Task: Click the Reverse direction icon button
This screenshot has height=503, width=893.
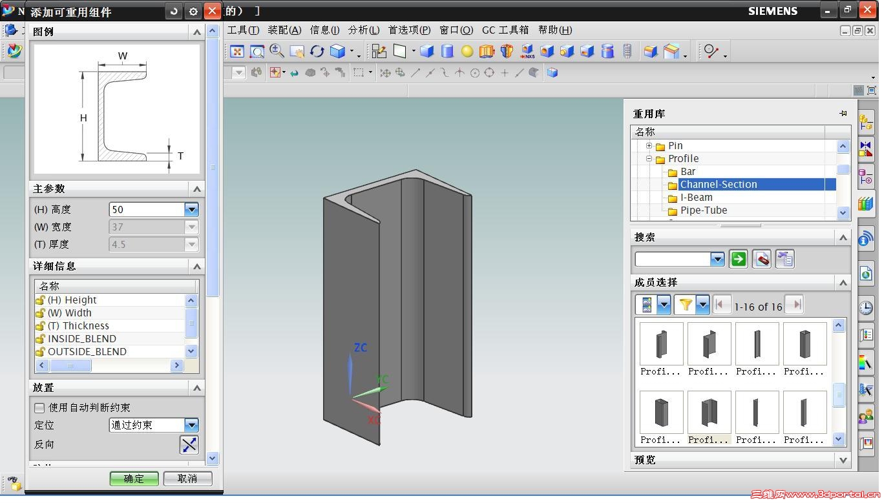Action: pos(189,444)
